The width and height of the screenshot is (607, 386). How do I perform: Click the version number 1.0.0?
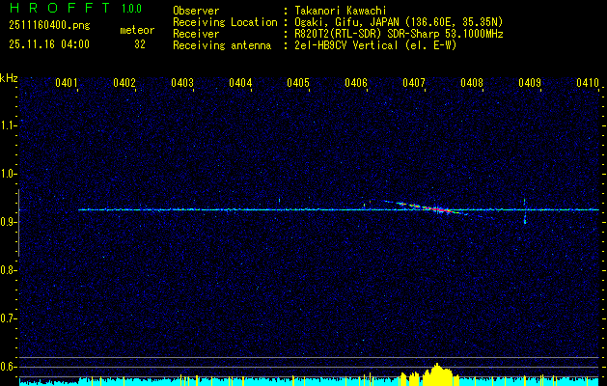pyautogui.click(x=131, y=9)
